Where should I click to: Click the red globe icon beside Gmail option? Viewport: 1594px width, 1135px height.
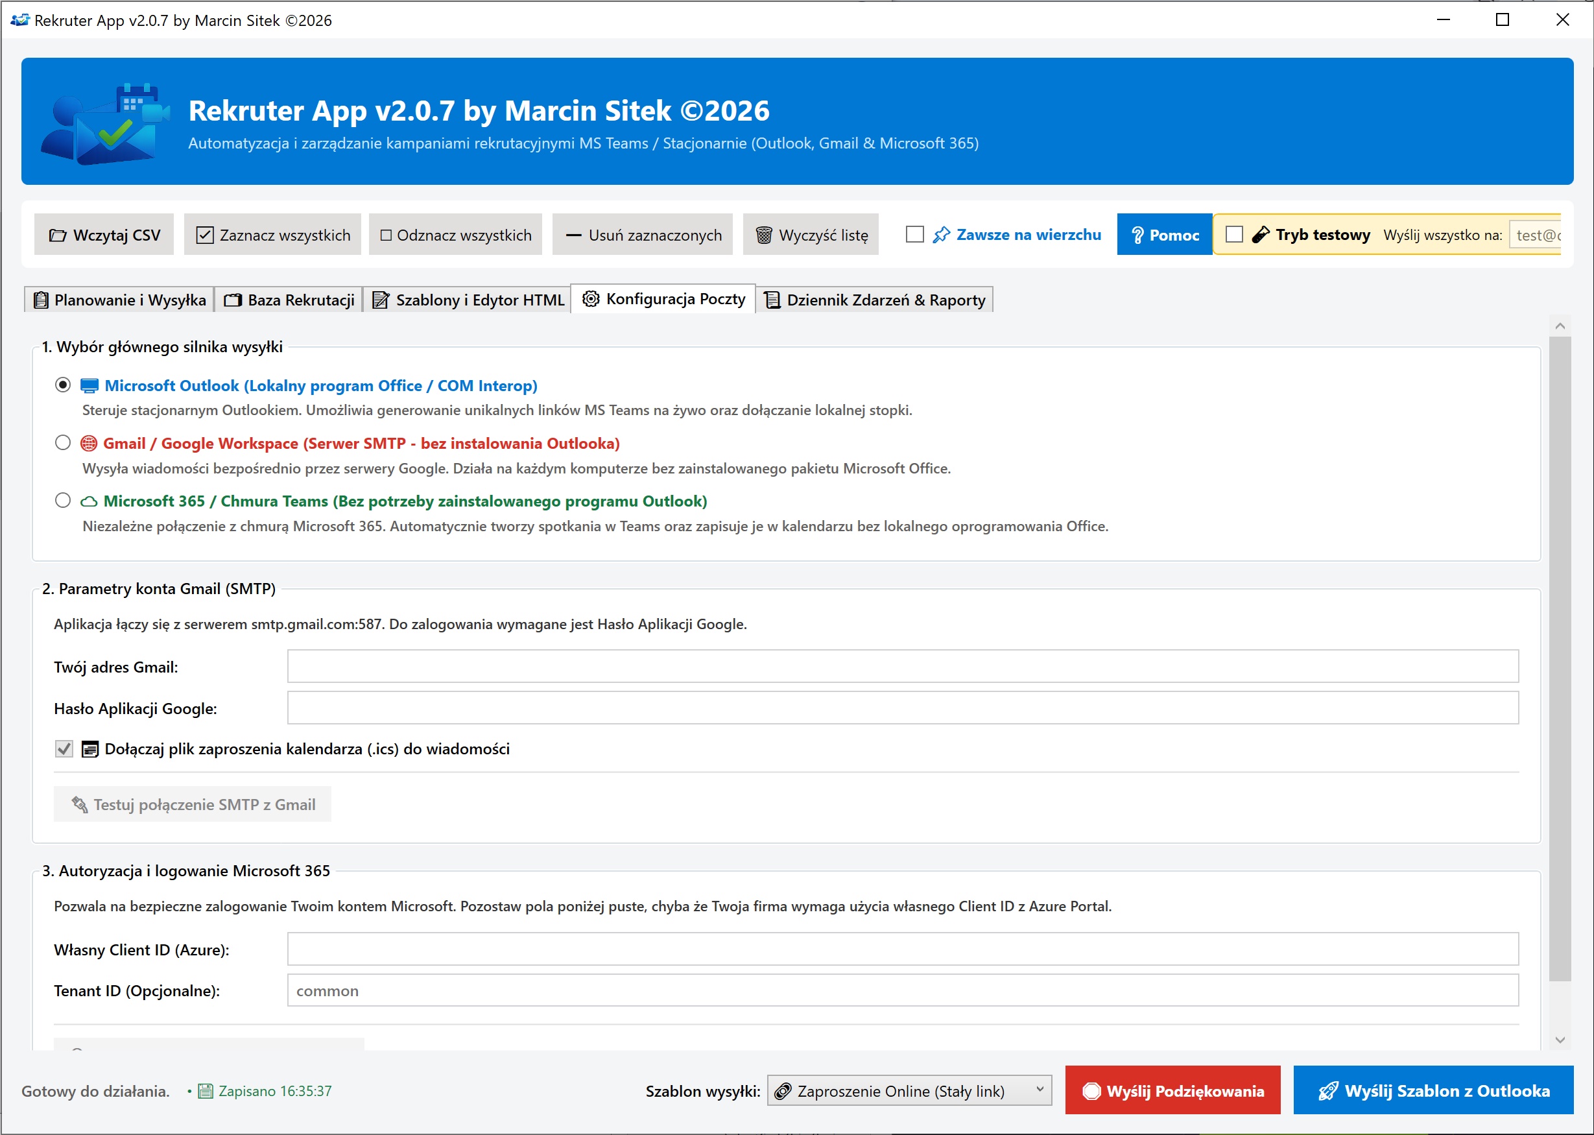tap(89, 443)
